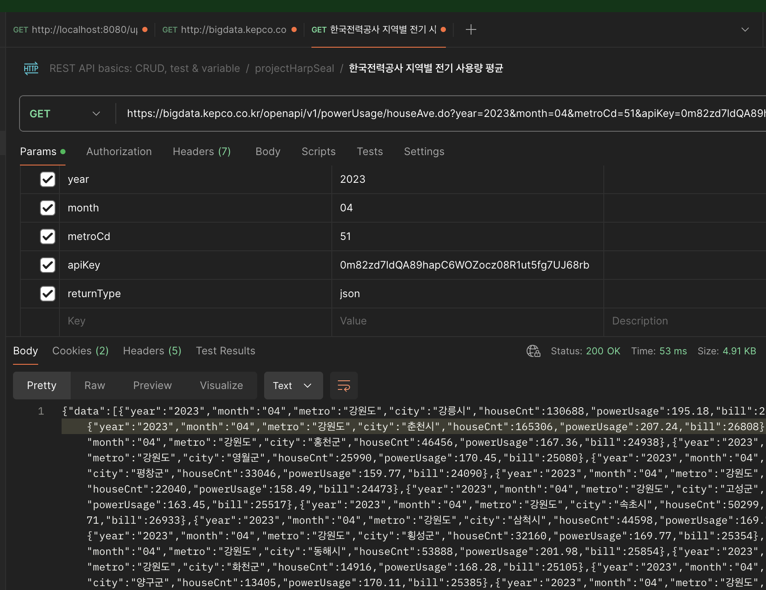Click line number 1 in response
Viewport: 766px width, 590px height.
(41, 411)
